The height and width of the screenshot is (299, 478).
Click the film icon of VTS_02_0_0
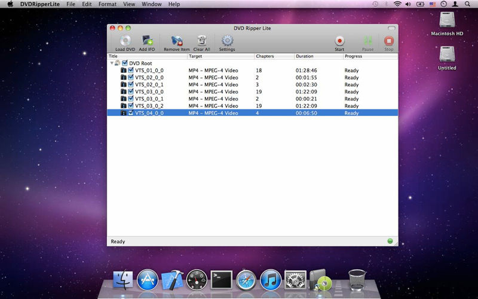[124, 78]
